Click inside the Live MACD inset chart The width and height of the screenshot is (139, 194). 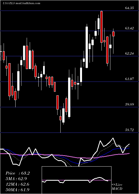[x=76, y=180]
